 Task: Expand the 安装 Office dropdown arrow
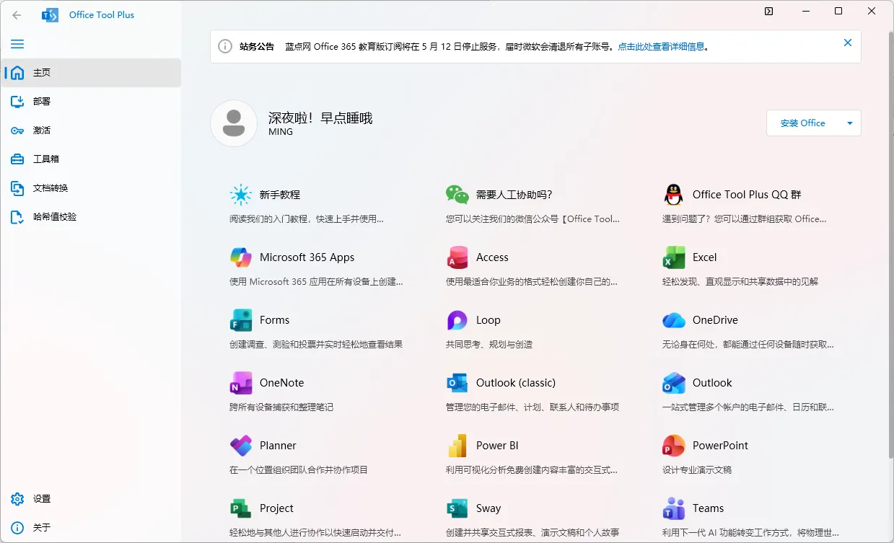click(x=849, y=123)
